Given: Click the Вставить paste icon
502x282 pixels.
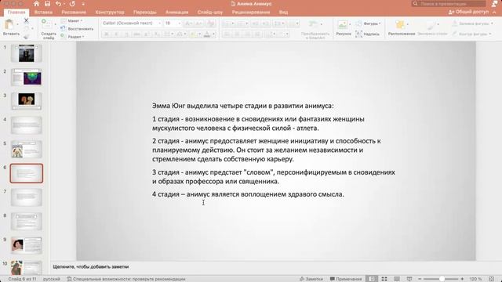Looking at the screenshot, I should point(9,25).
